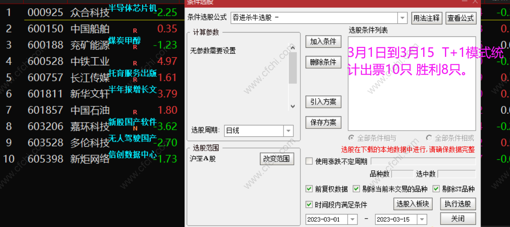Click the 4.97 change value for 中铁工业
Screen dimensions: 510x227
pyautogui.click(x=167, y=61)
